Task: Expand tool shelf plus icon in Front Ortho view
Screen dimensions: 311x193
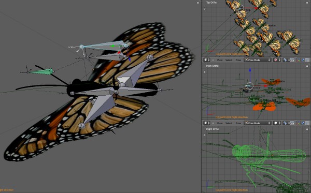Action: pyautogui.click(x=205, y=72)
